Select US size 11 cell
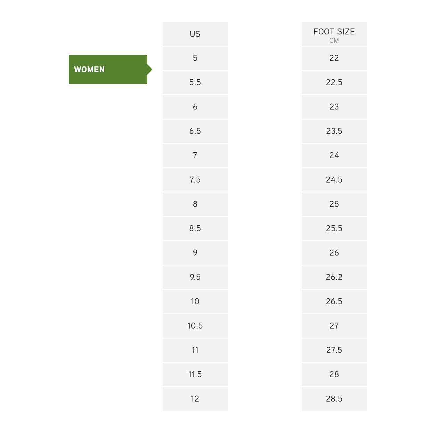Image resolution: width=429 pixels, height=429 pixels. coord(195,350)
